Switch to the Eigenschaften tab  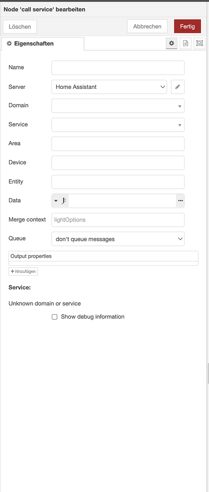(43, 44)
